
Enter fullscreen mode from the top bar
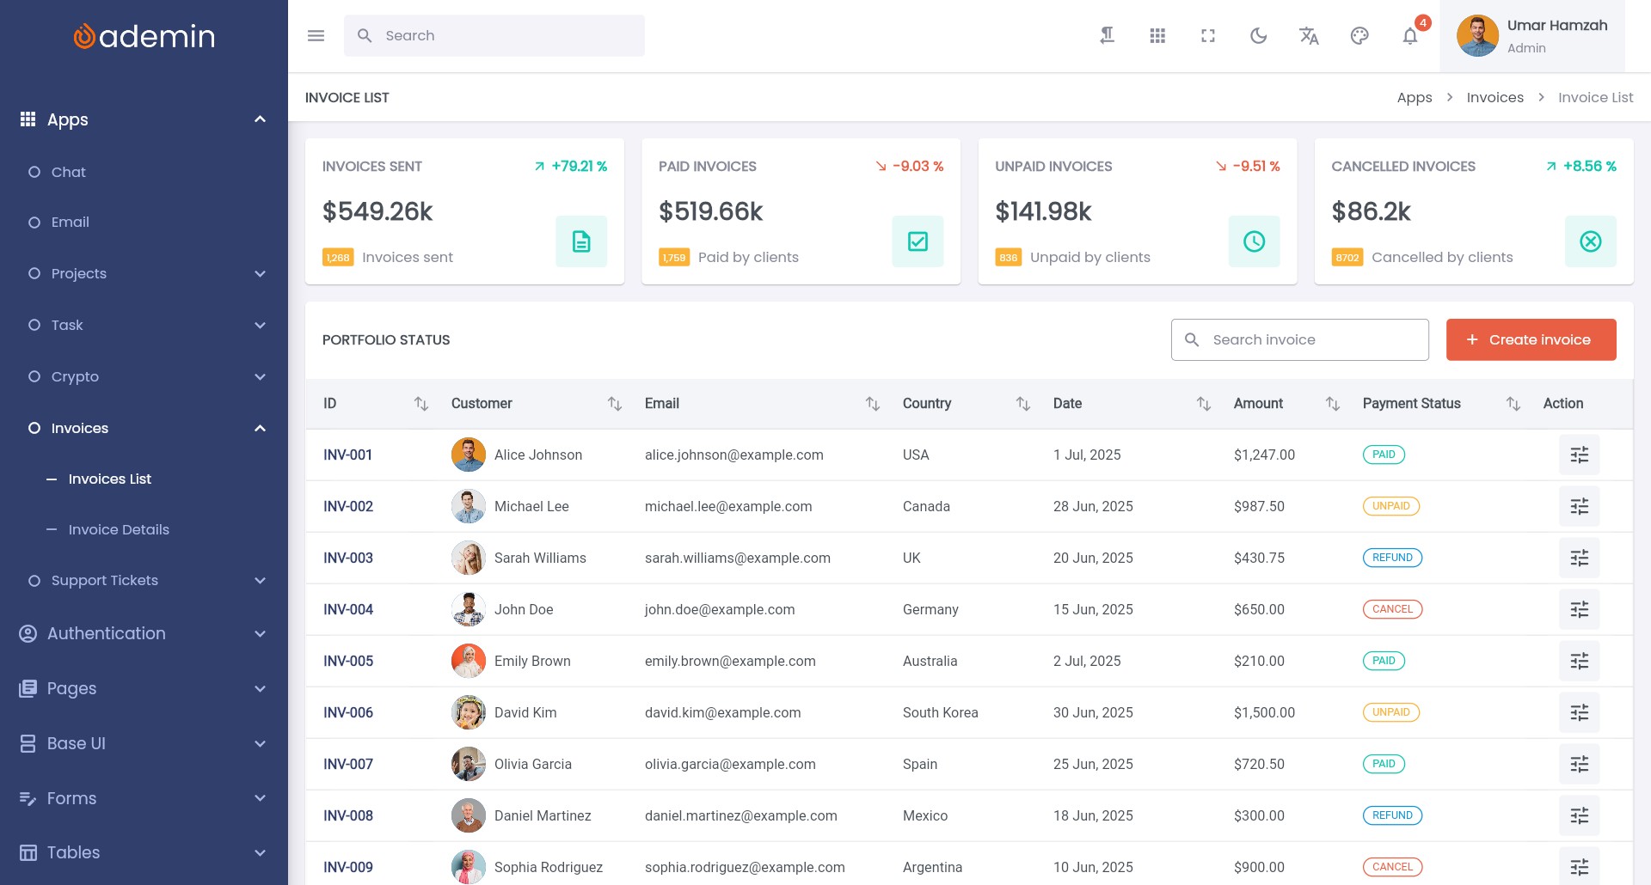(x=1208, y=36)
